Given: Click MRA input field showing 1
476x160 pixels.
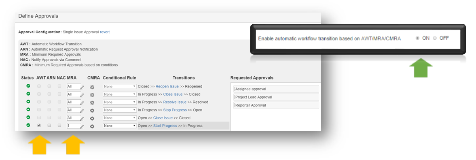Looking at the screenshot, I should (x=74, y=126).
